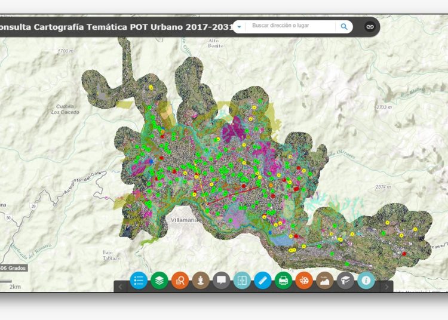448x320 pixels.
Task: Open the layer list widget
Action: click(x=159, y=281)
